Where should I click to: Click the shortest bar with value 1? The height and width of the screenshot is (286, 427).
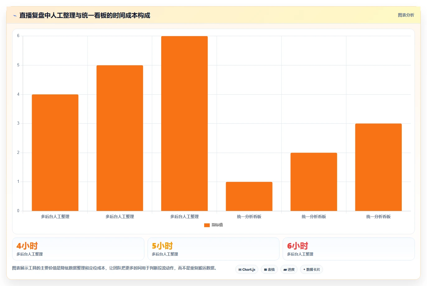click(249, 196)
